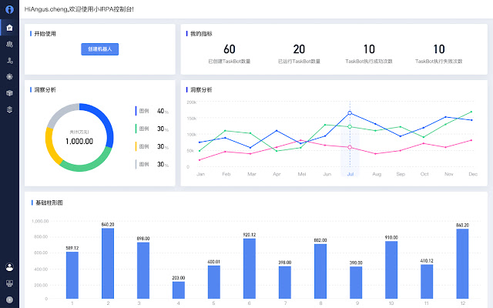Click the green line's highlighted Jul data point
This screenshot has height=308, width=493.
click(x=350, y=126)
